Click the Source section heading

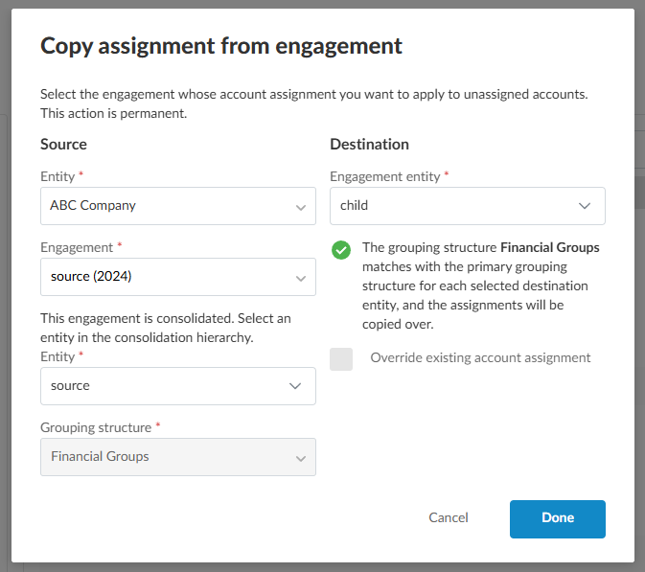(63, 145)
